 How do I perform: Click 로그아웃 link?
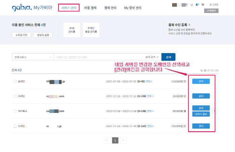click(214, 5)
